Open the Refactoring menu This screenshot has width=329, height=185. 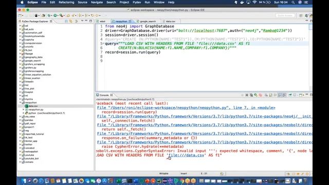click(66, 2)
